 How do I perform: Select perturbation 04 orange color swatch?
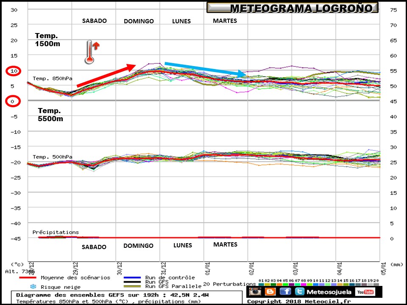(x=279, y=285)
